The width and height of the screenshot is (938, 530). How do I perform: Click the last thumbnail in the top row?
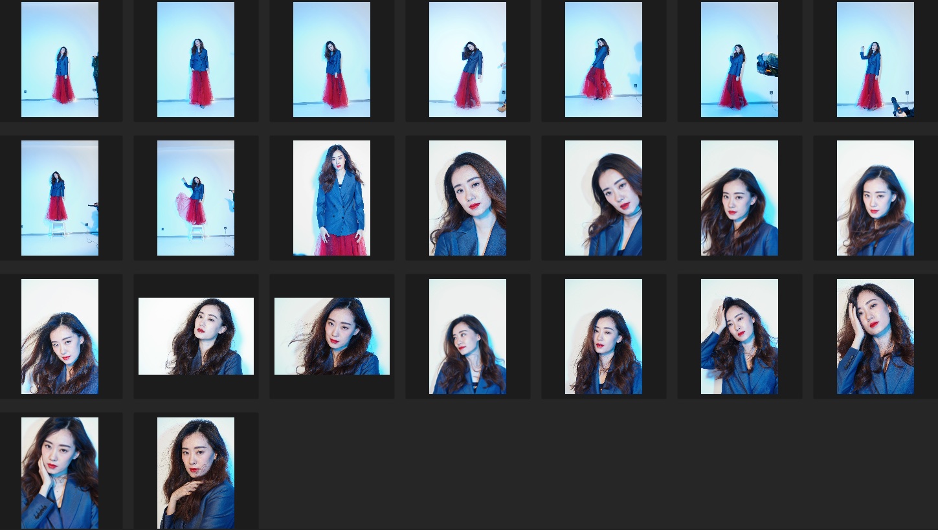click(875, 60)
